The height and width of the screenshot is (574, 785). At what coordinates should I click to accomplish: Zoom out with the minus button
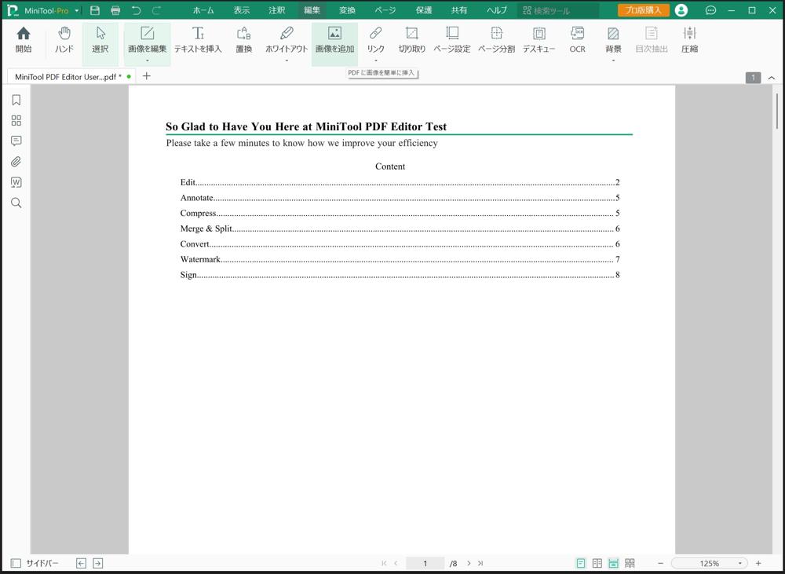pyautogui.click(x=660, y=564)
